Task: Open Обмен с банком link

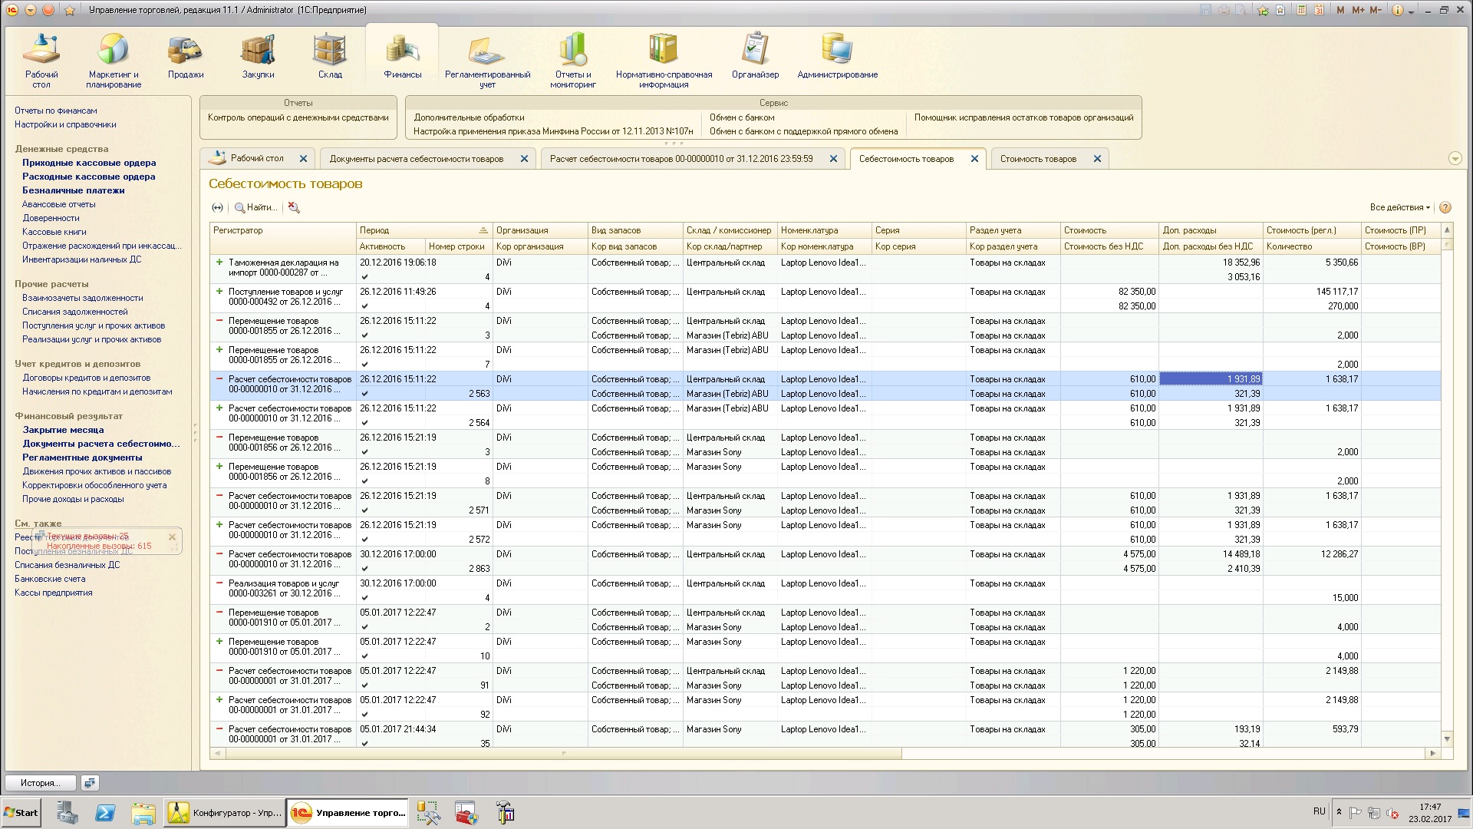Action: click(x=742, y=117)
